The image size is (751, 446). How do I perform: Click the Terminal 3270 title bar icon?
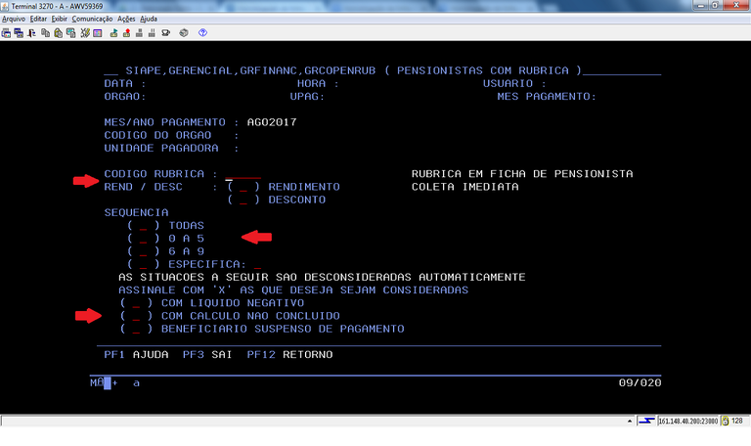pos(5,6)
